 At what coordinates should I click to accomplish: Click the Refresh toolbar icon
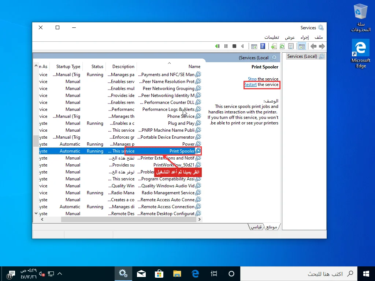pos(282,46)
